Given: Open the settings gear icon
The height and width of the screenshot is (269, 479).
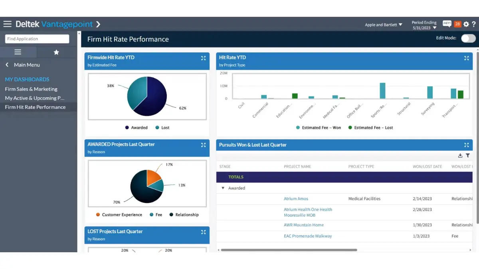Looking at the screenshot, I should tap(466, 24).
